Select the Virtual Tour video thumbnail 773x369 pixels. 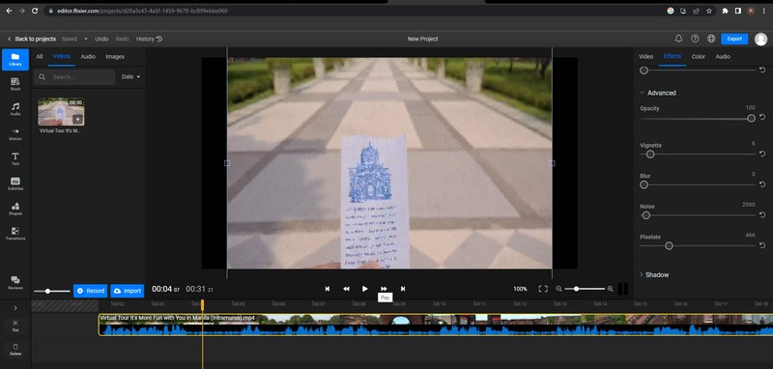pyautogui.click(x=61, y=112)
